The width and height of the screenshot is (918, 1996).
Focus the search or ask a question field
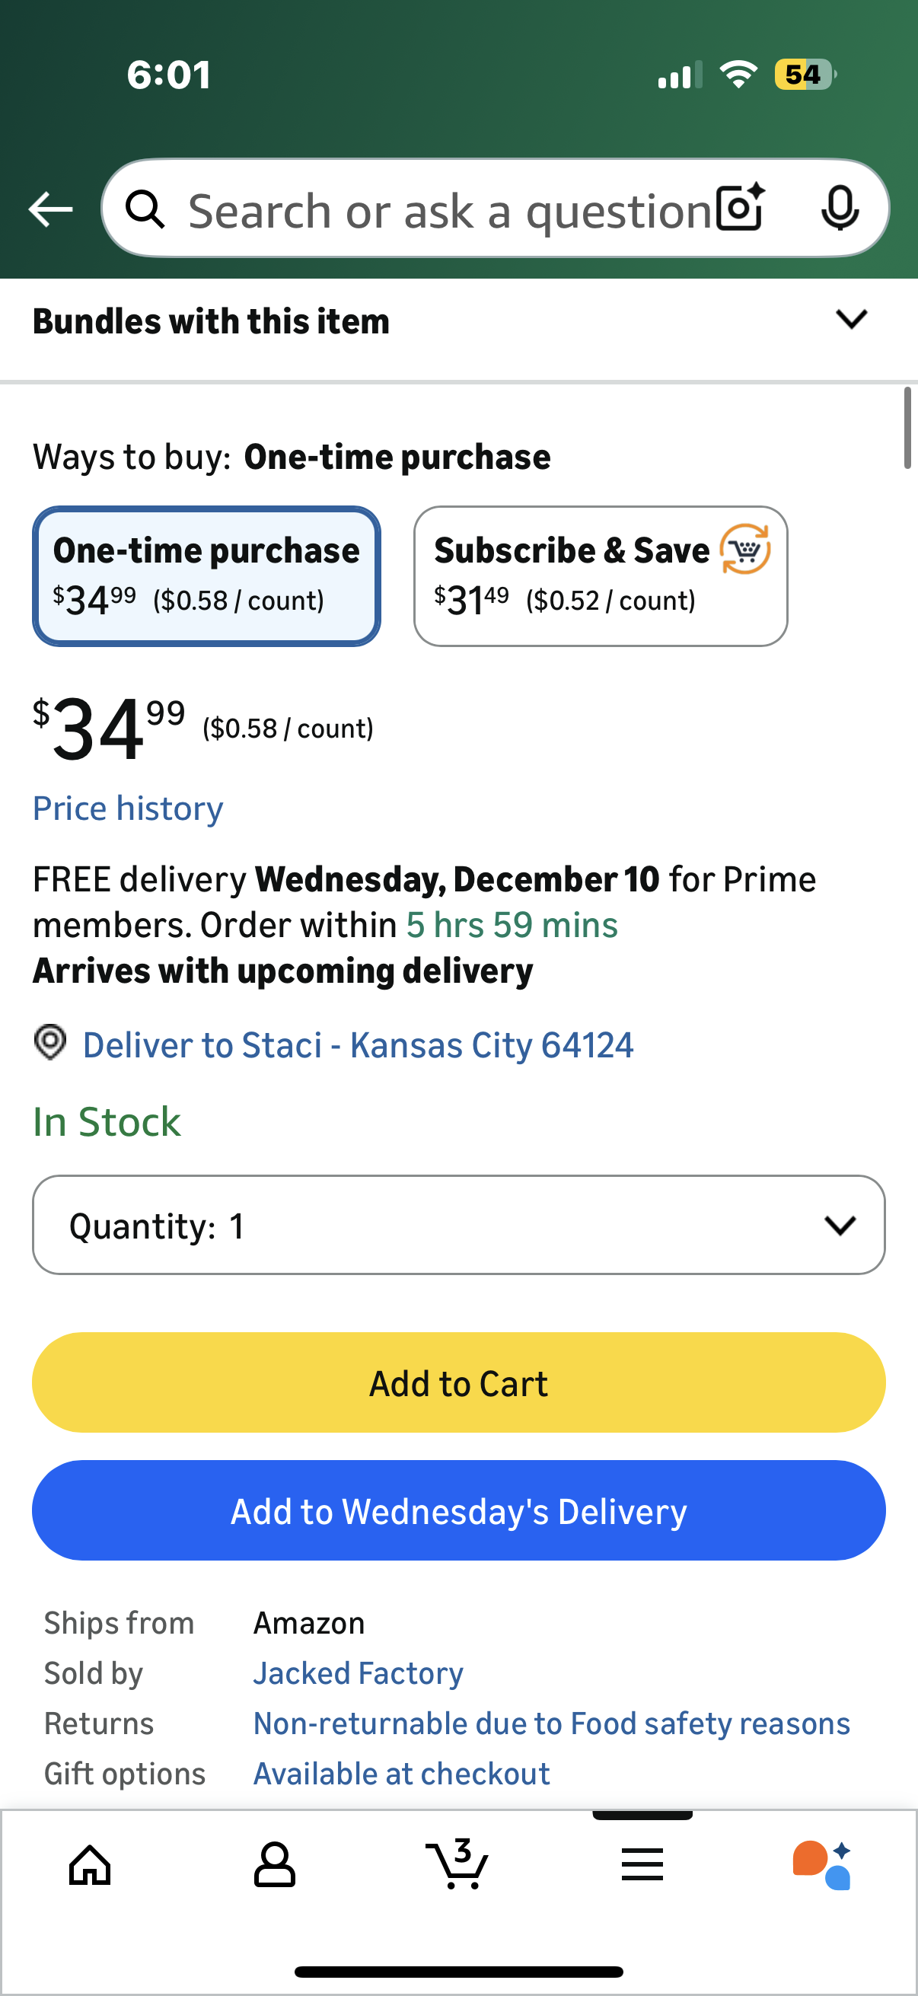pos(449,211)
